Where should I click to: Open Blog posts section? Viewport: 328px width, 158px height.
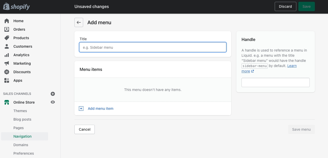click(22, 119)
